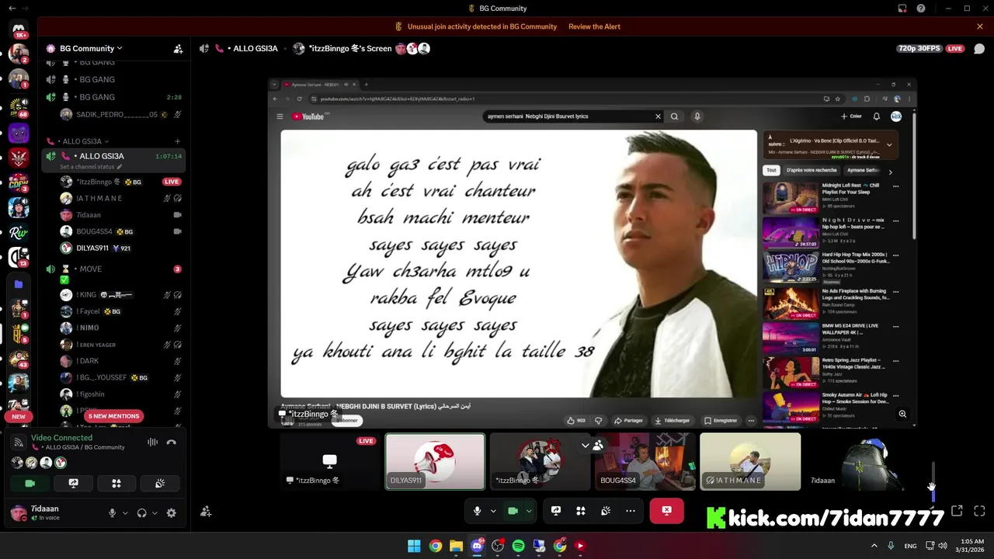Open activities from call control bar
Viewport: 994px width, 559px height.
click(x=581, y=510)
